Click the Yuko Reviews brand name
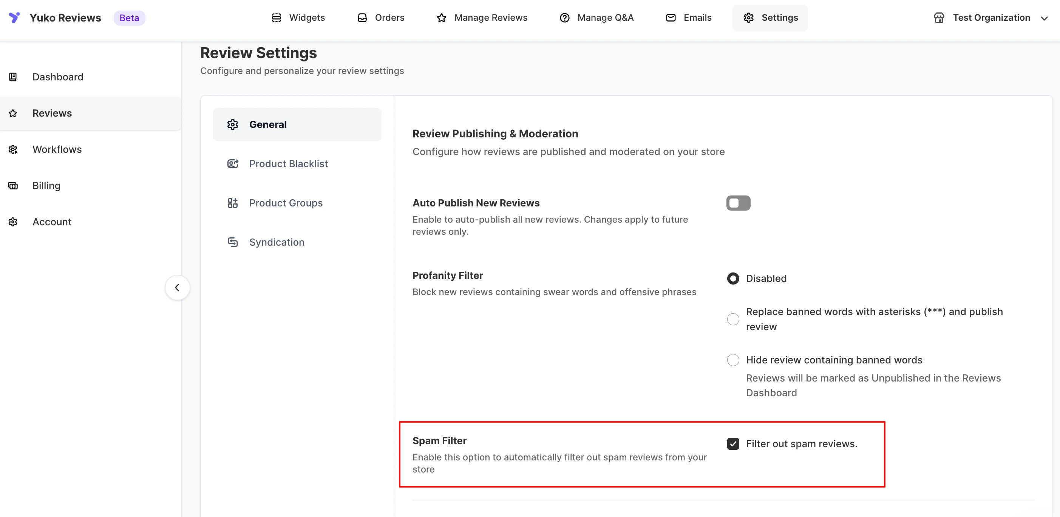 (x=65, y=18)
